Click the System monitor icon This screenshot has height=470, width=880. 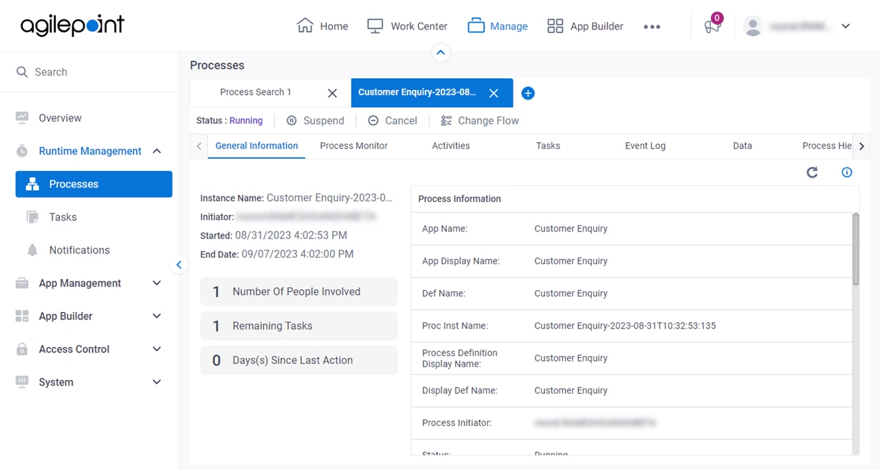(x=22, y=381)
